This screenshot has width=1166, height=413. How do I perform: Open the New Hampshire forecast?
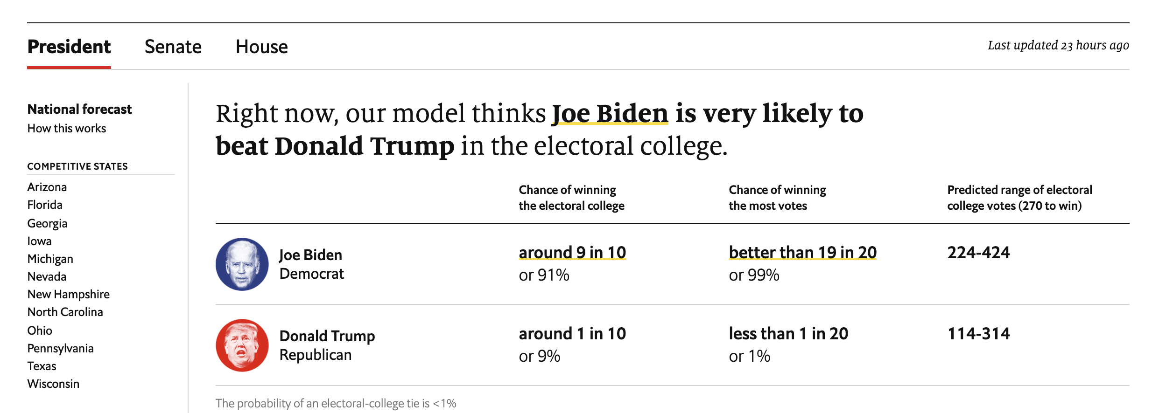pos(68,294)
